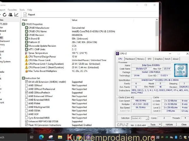Switch to the Graphics tab in CPU-Z

tap(159, 59)
